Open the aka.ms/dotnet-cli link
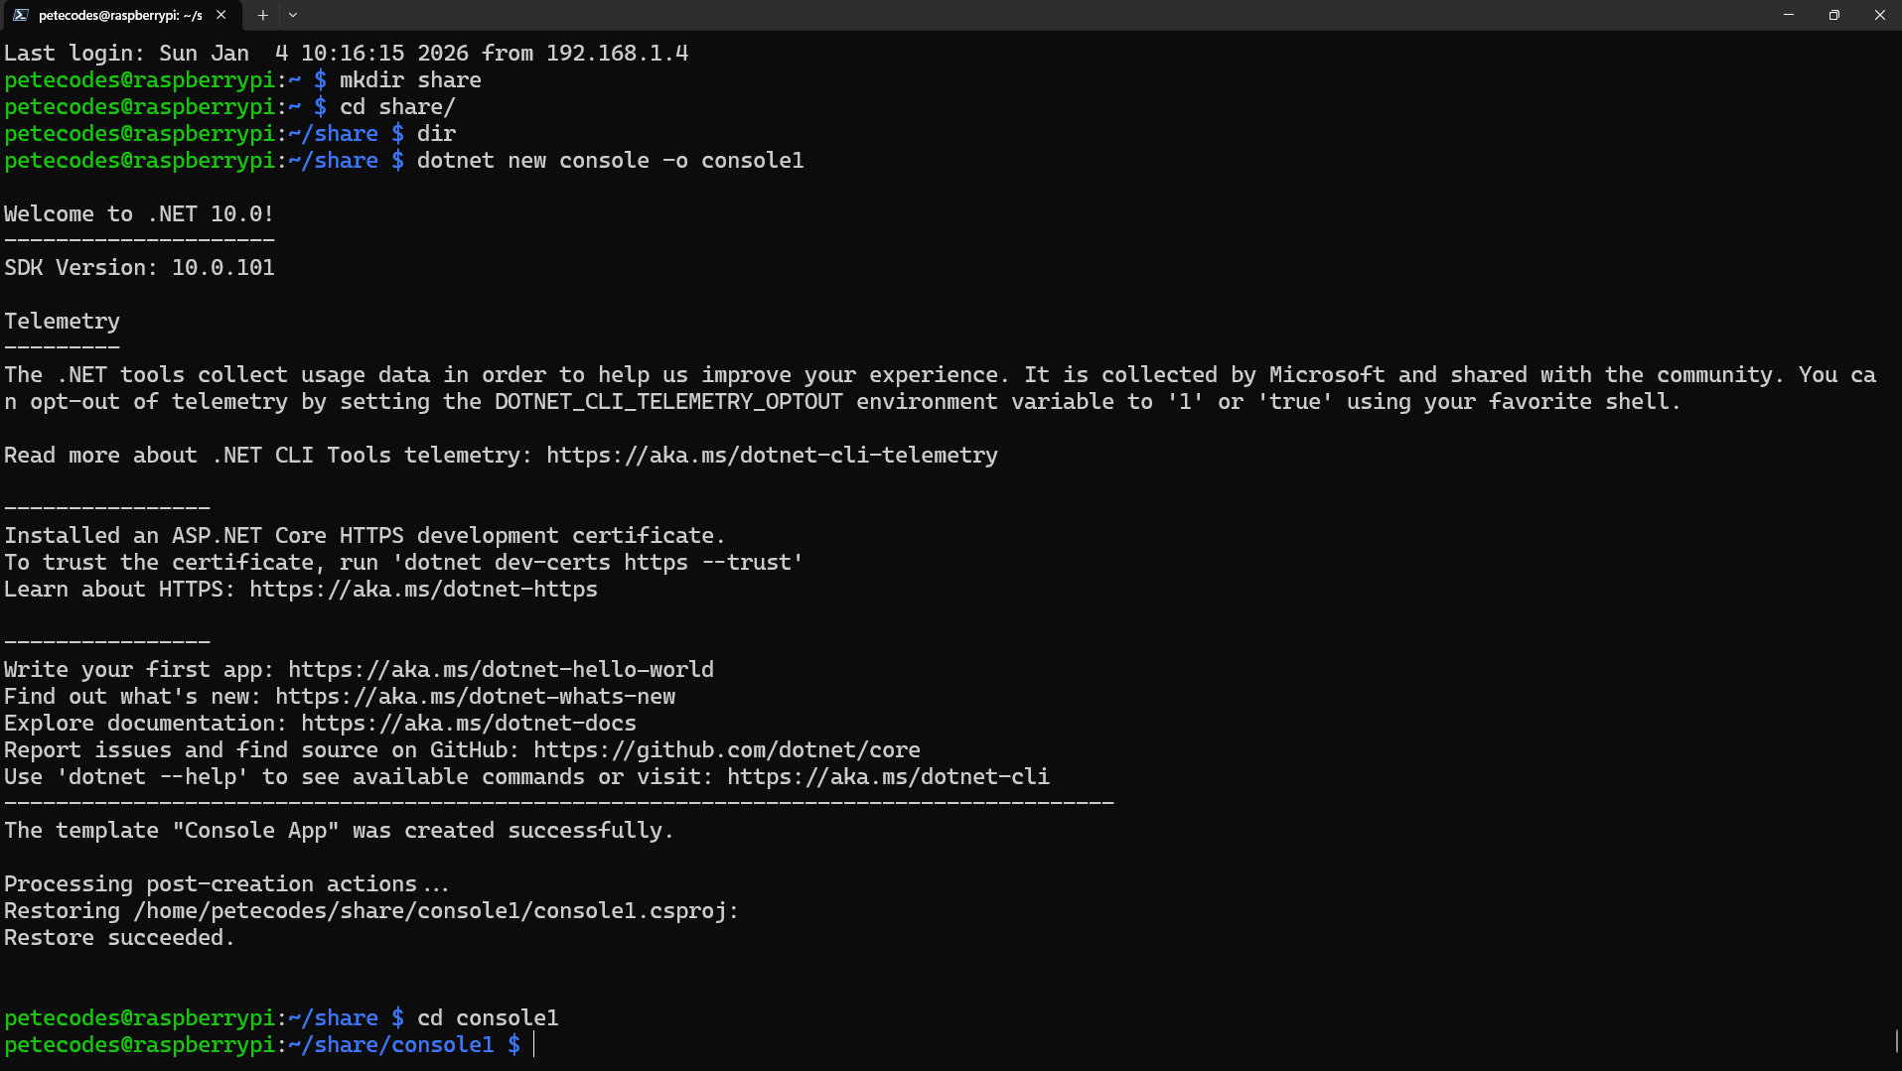The height and width of the screenshot is (1071, 1902). (887, 776)
